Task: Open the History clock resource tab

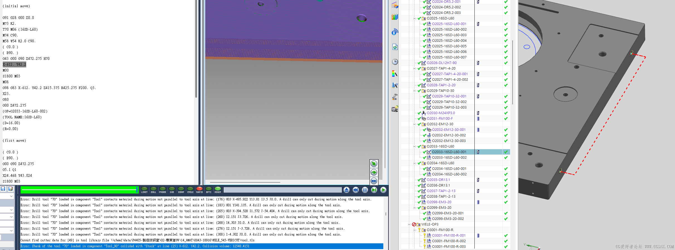Action: pos(395,62)
